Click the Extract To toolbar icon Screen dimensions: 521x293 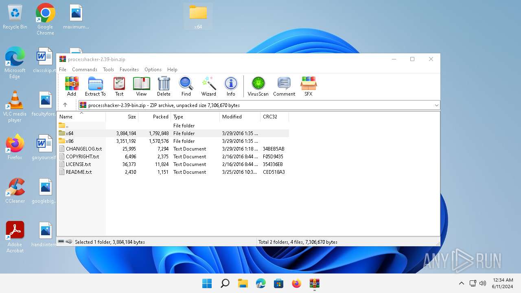[95, 86]
